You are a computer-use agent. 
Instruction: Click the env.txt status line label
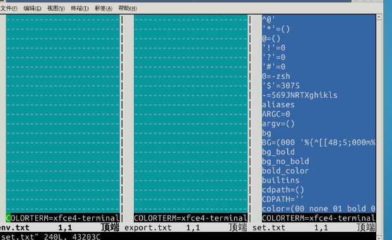pos(15,227)
